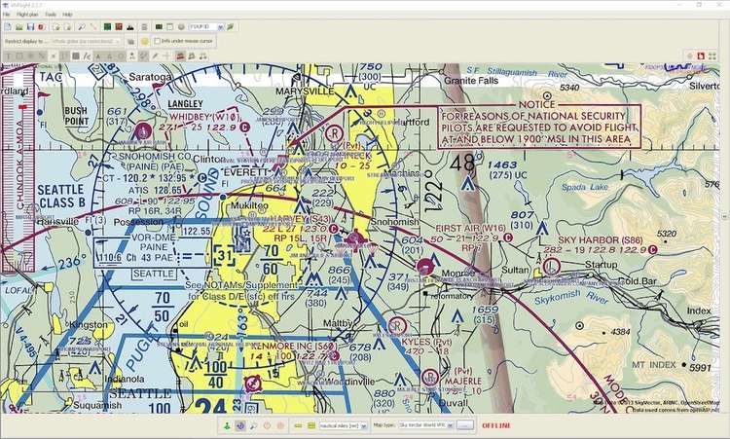Click the blue floppy disk save icon
The height and width of the screenshot is (439, 730).
pyautogui.click(x=30, y=27)
